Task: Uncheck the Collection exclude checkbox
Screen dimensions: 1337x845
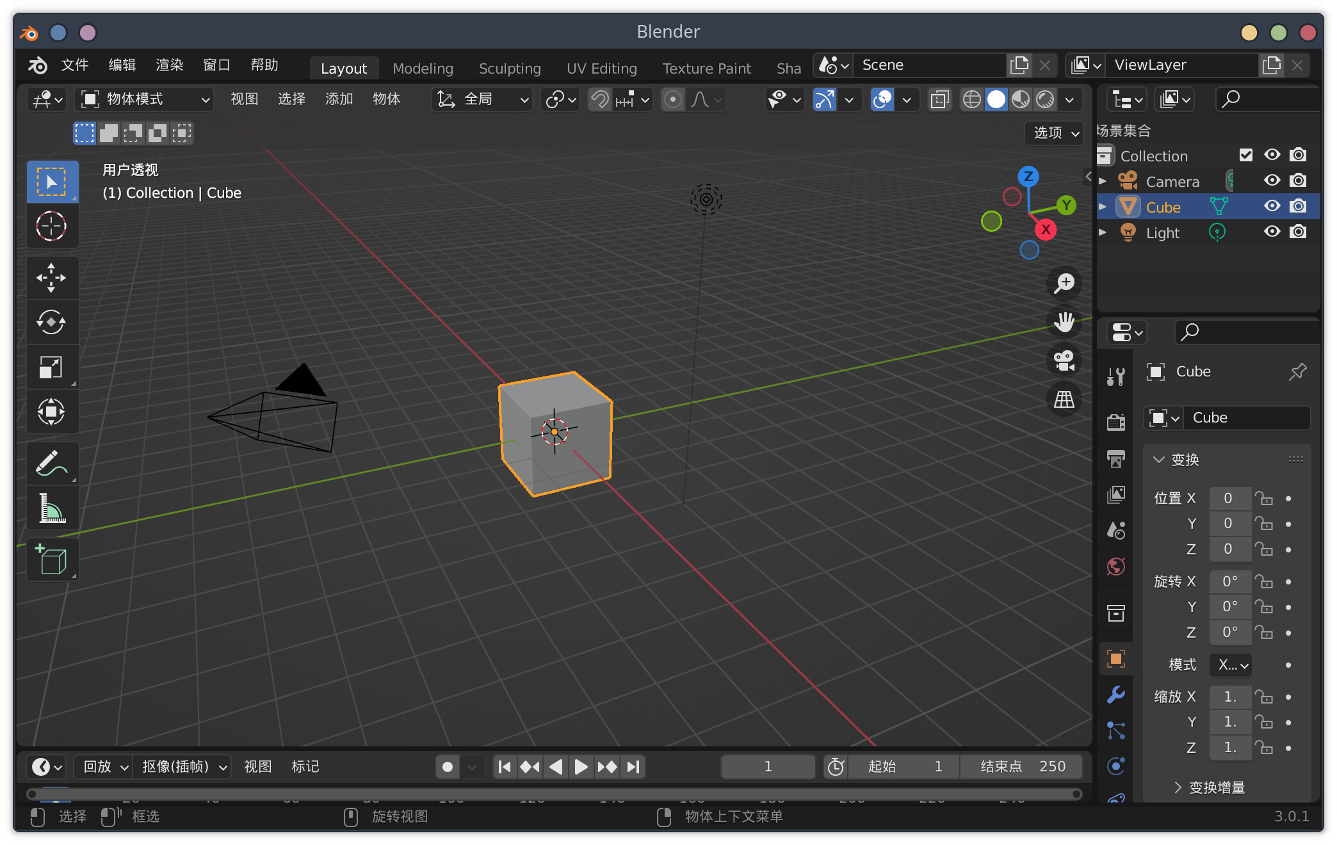Action: 1245,155
